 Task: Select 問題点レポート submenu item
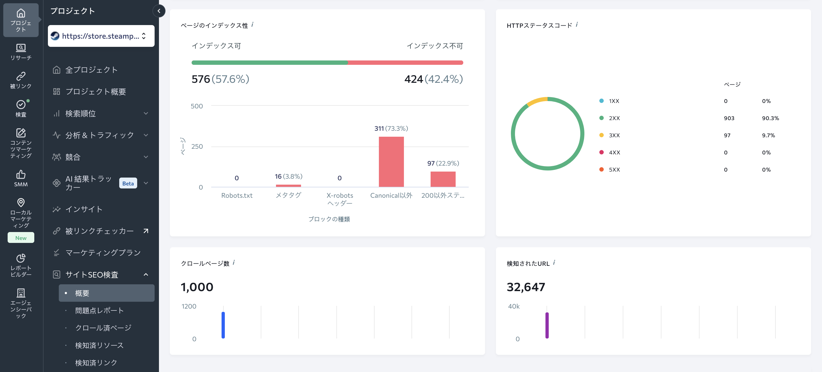pos(99,310)
